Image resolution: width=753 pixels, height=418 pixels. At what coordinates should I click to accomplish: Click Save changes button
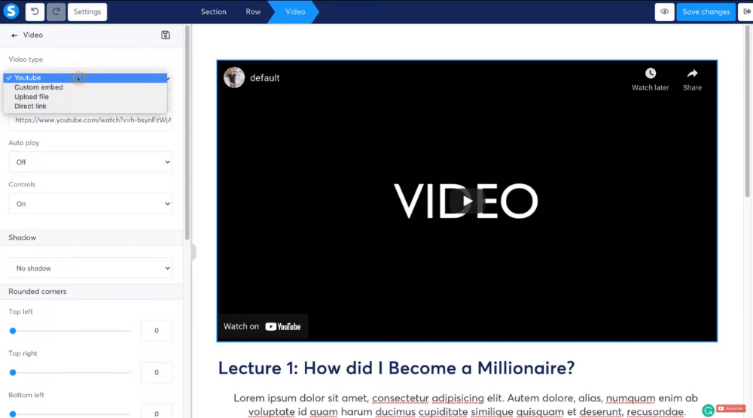[706, 11]
